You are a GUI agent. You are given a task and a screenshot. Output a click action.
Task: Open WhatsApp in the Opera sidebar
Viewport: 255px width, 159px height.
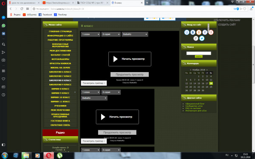[3, 25]
